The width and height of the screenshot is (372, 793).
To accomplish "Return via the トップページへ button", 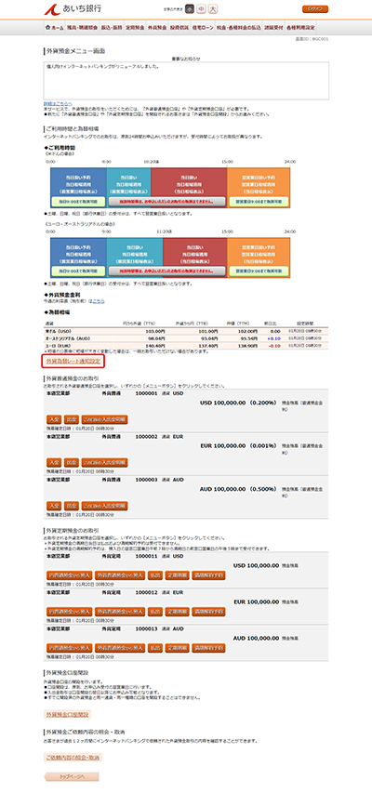I will pyautogui.click(x=72, y=777).
